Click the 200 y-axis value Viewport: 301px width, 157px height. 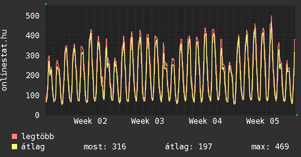click(33, 76)
